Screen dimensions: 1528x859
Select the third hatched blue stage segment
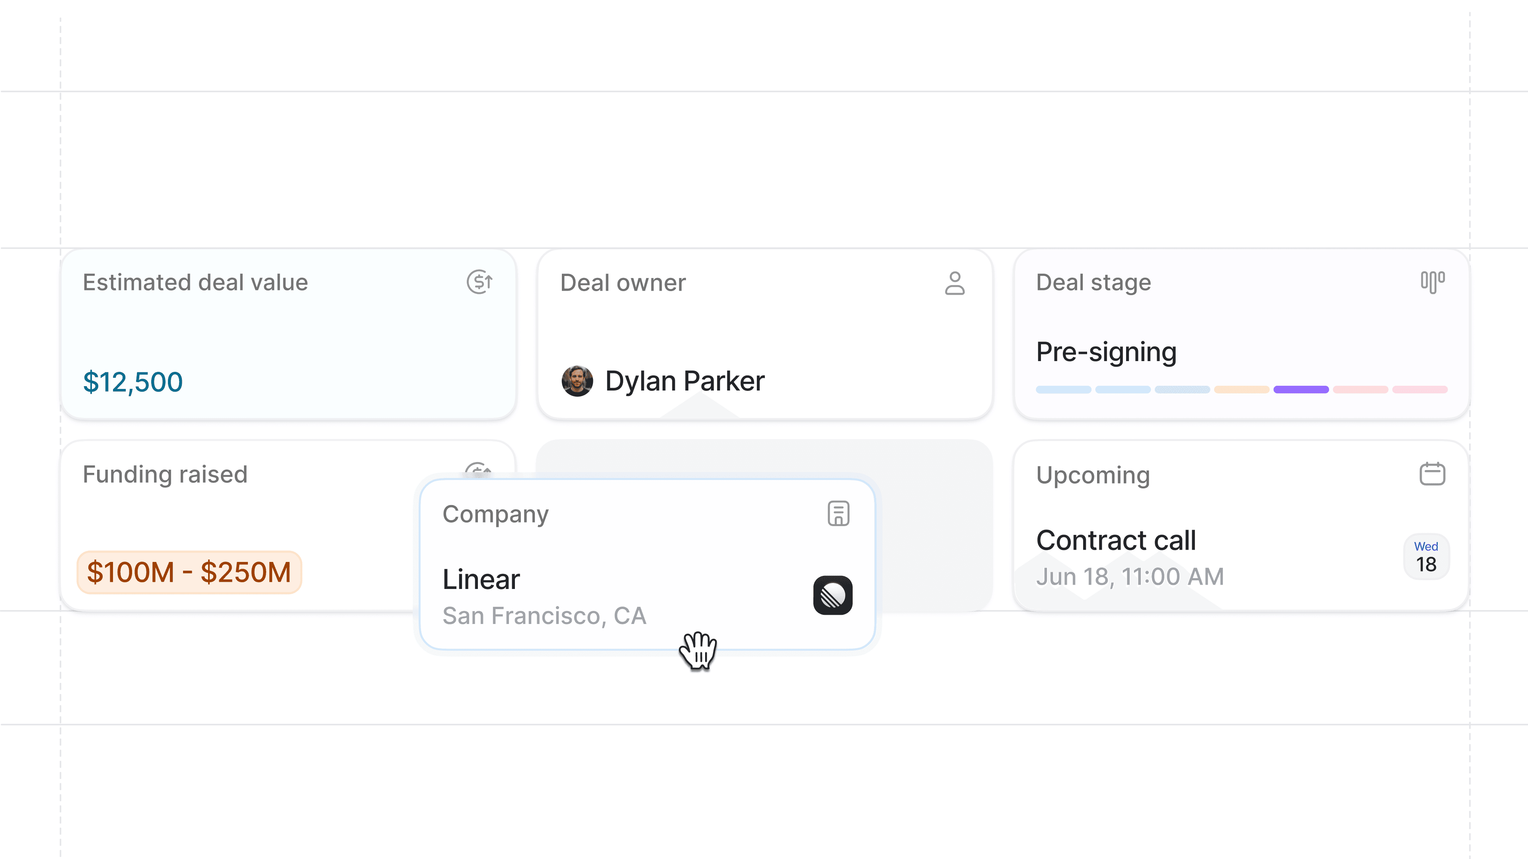[x=1182, y=389]
